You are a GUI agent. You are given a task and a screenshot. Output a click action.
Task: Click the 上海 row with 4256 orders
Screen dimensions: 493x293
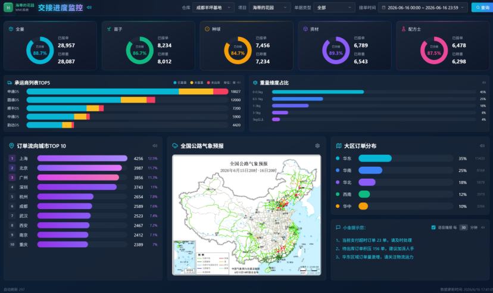83,158
